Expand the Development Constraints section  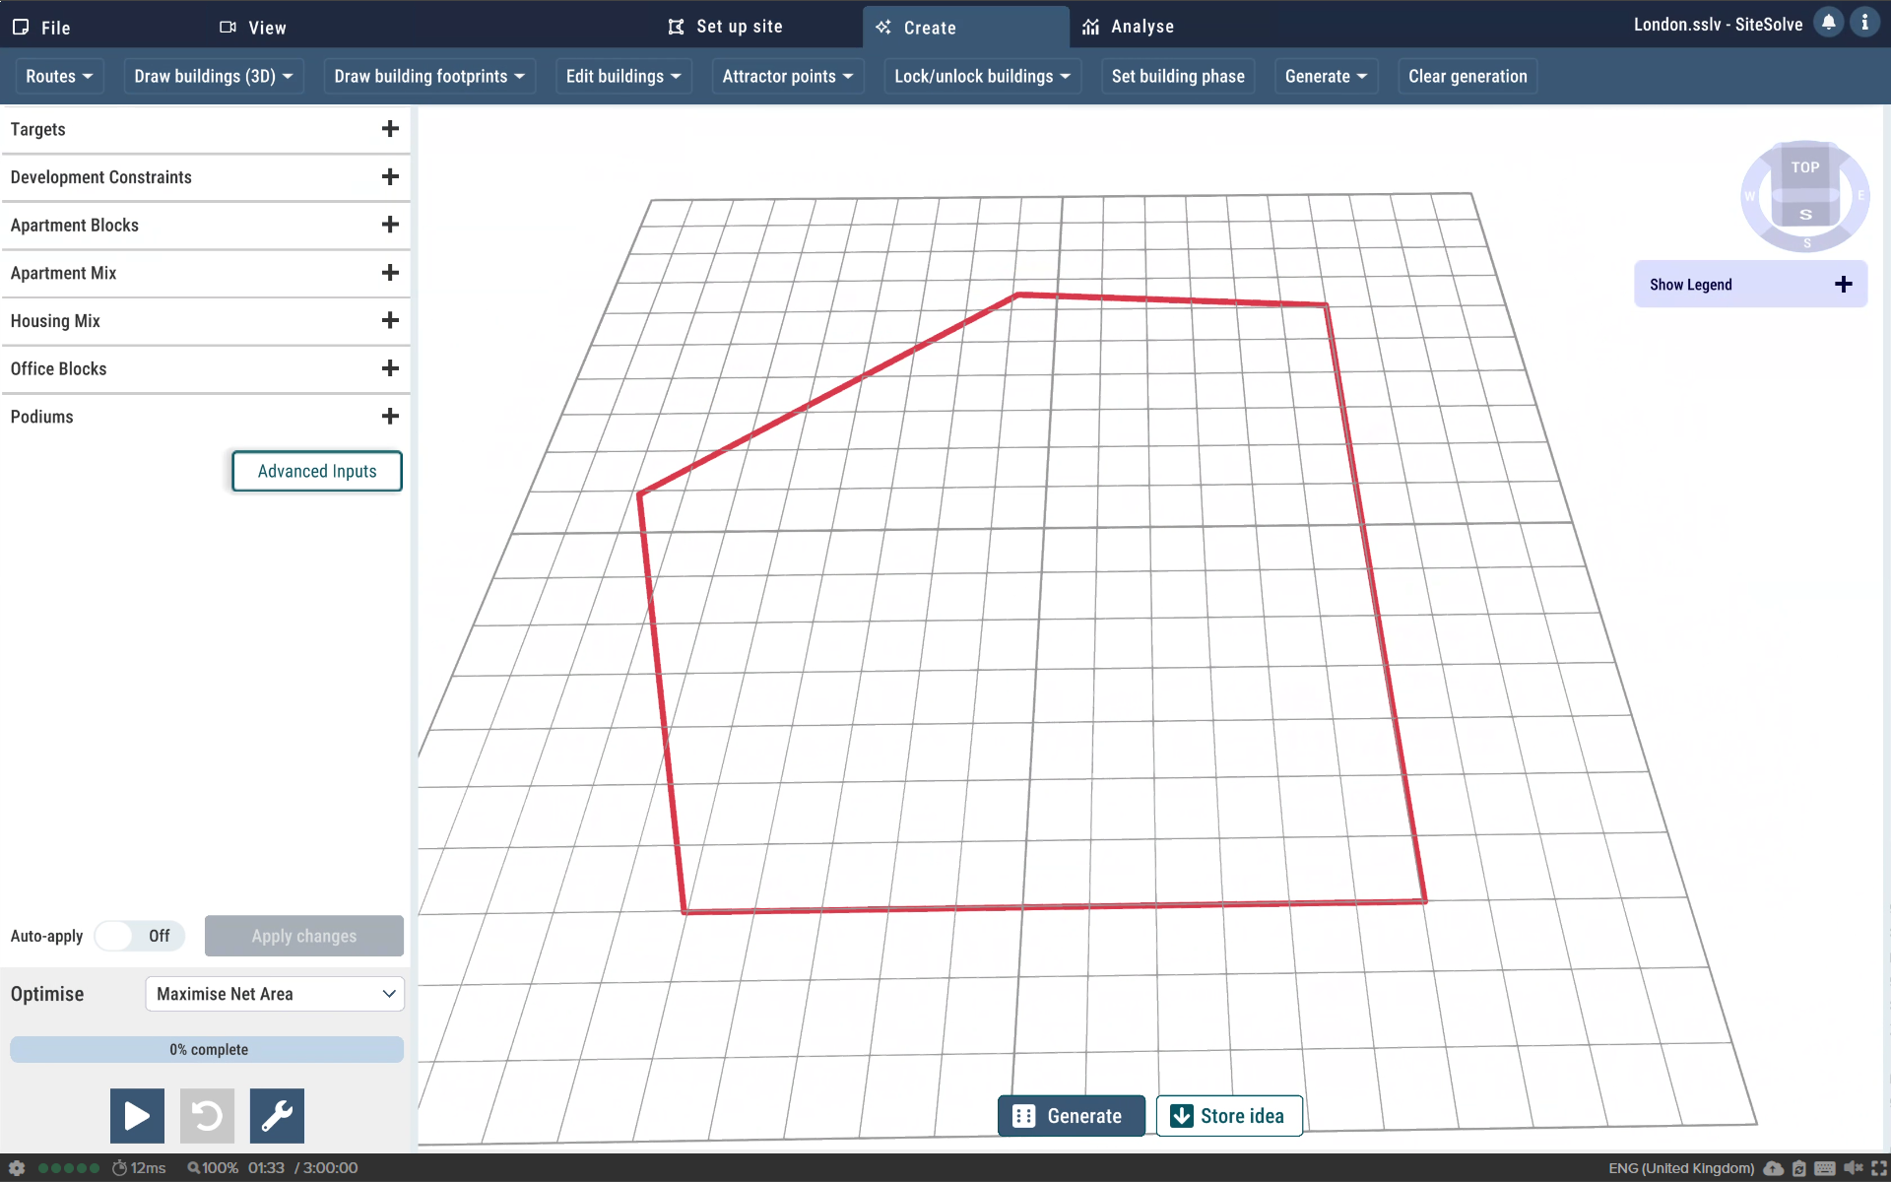(x=390, y=177)
